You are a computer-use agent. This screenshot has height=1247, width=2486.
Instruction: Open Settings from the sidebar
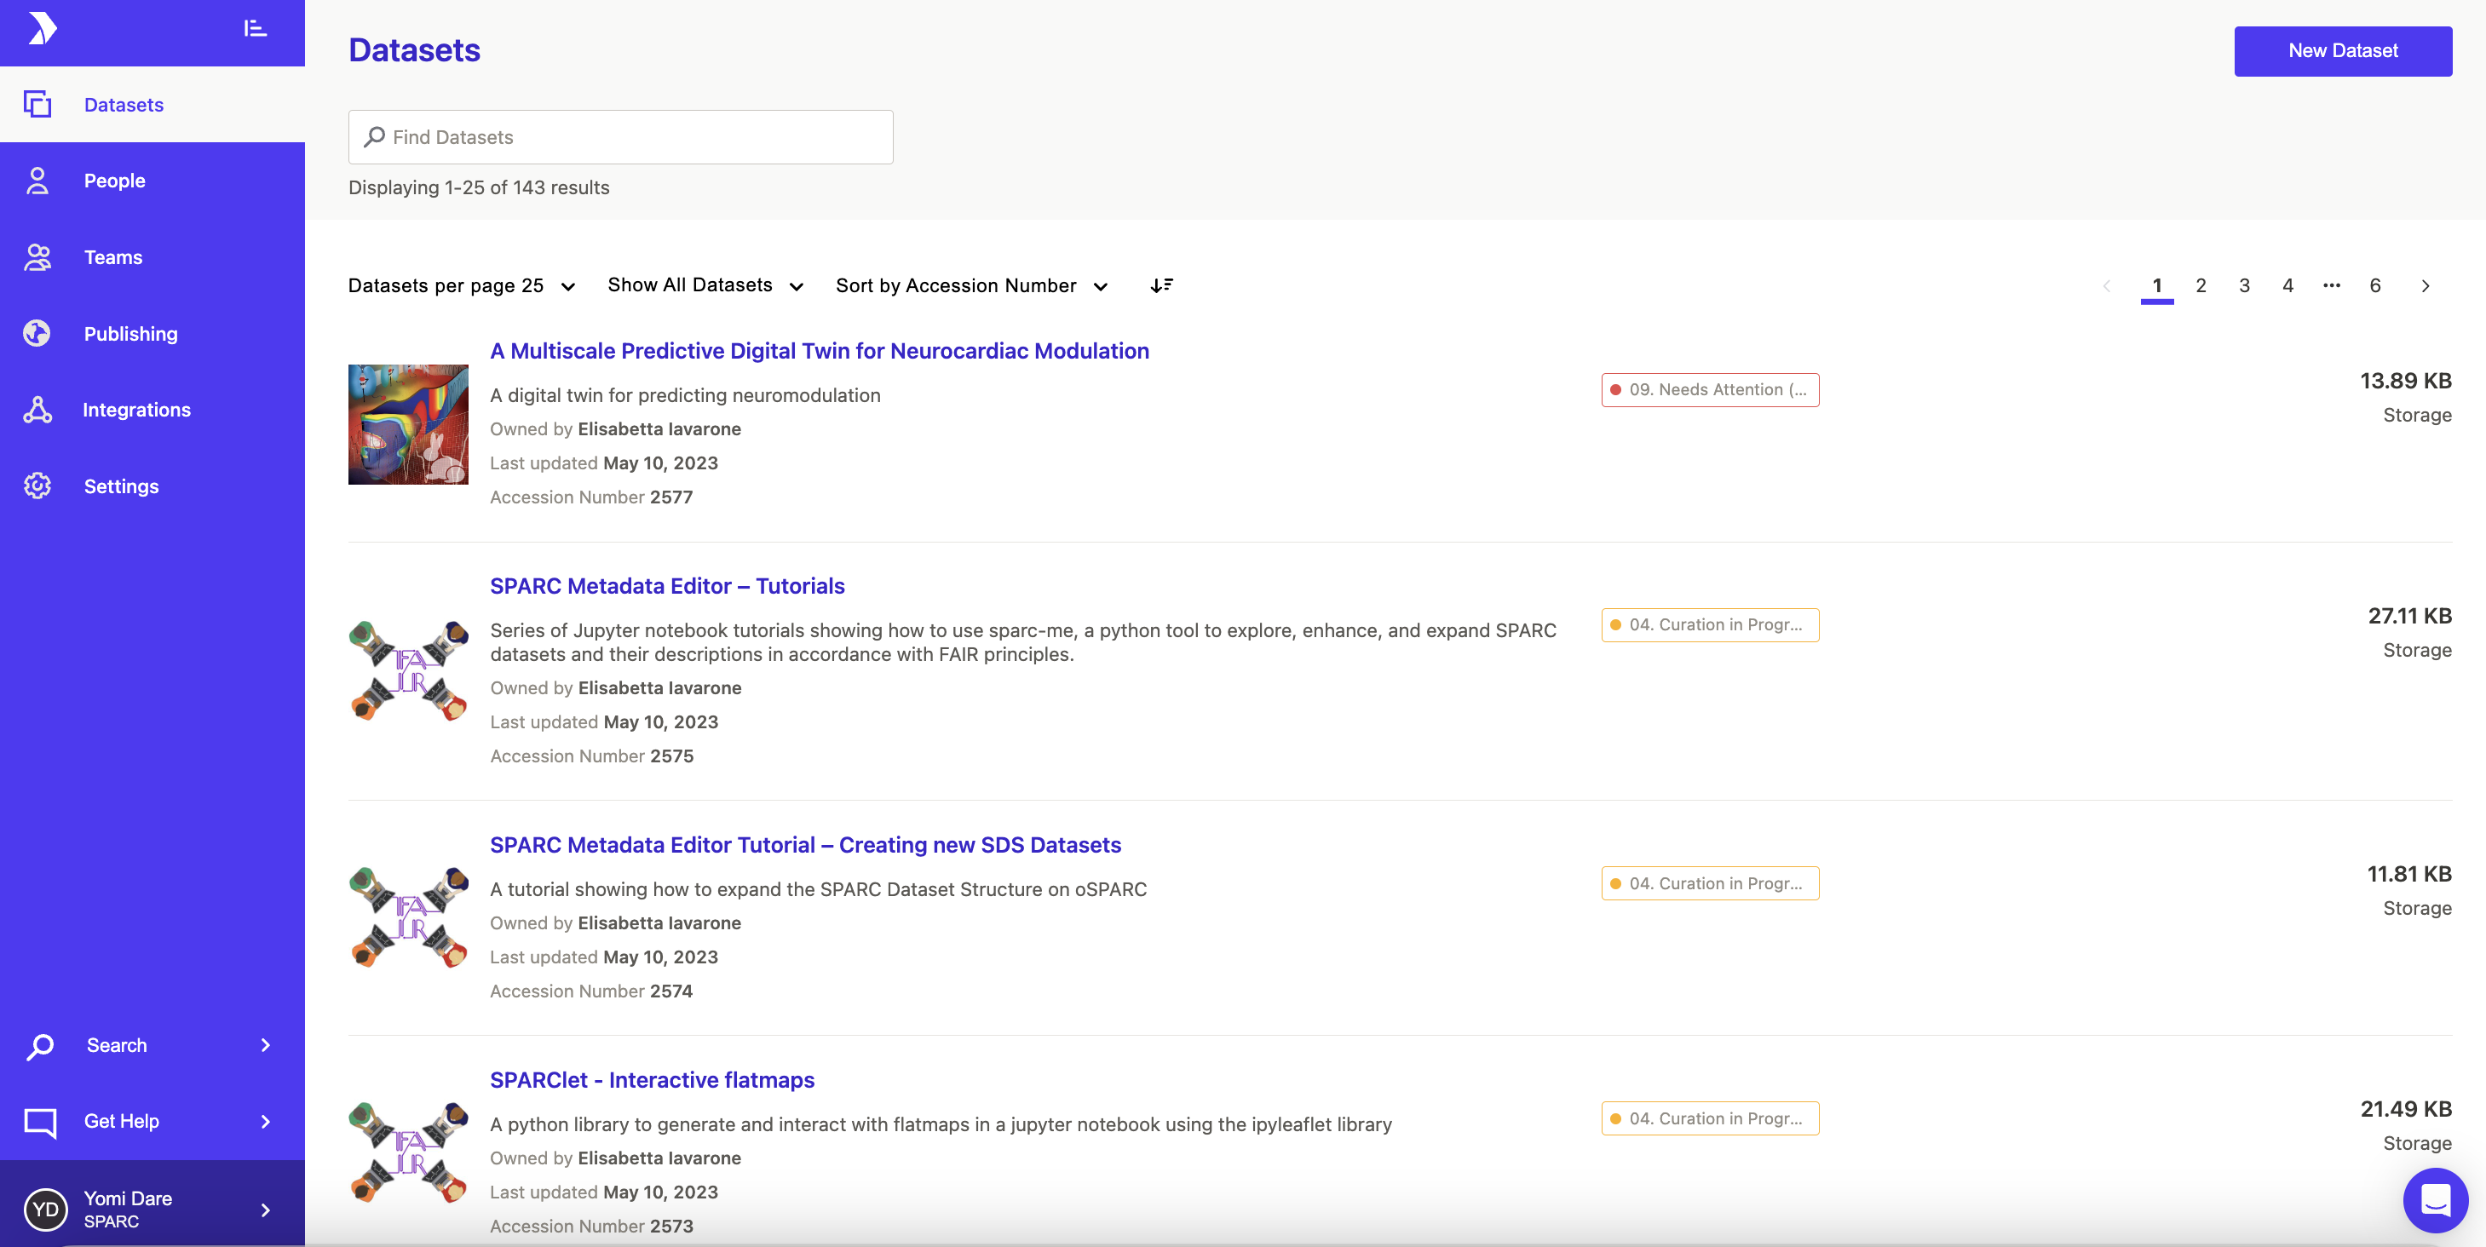121,486
